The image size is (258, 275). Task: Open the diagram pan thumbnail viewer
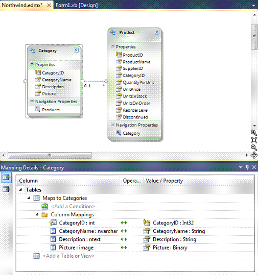tap(254, 155)
